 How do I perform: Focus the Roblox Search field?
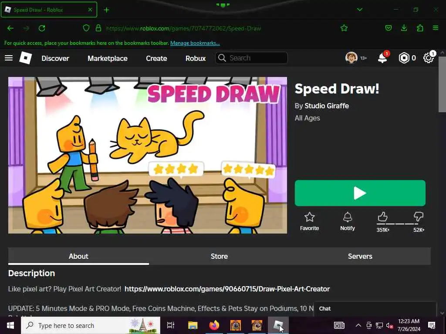(x=251, y=58)
